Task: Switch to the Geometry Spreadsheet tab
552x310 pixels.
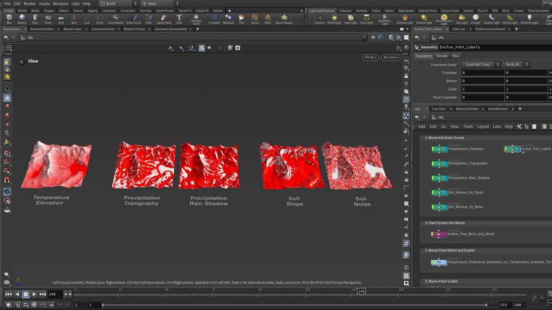Action: (x=172, y=29)
